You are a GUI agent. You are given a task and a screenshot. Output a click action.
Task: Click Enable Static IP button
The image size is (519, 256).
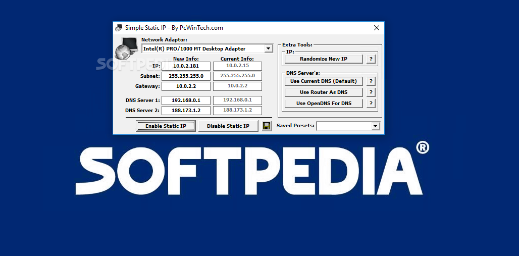[x=166, y=126]
